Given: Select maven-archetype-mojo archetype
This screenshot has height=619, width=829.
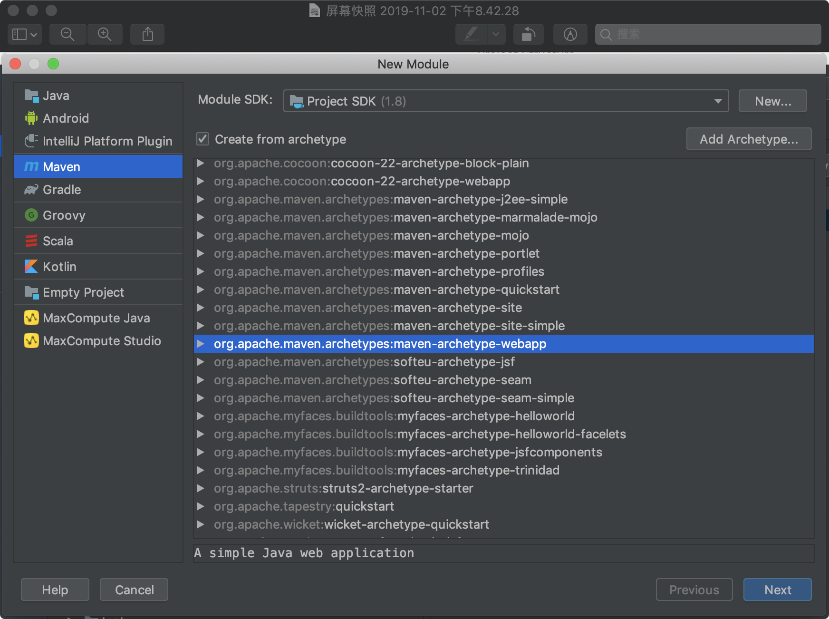Looking at the screenshot, I should [x=504, y=235].
